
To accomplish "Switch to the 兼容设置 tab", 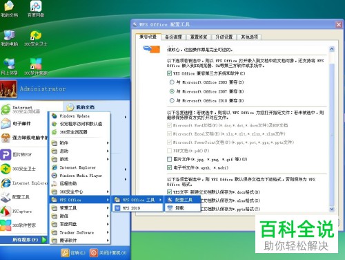I will pos(148,37).
